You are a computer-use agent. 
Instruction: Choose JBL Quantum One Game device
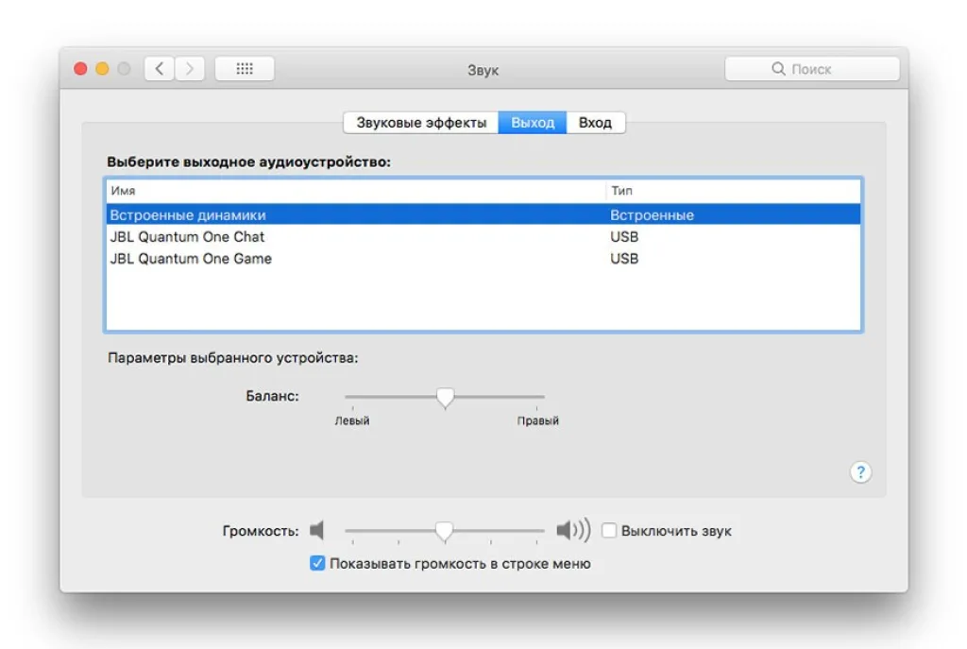(x=483, y=259)
